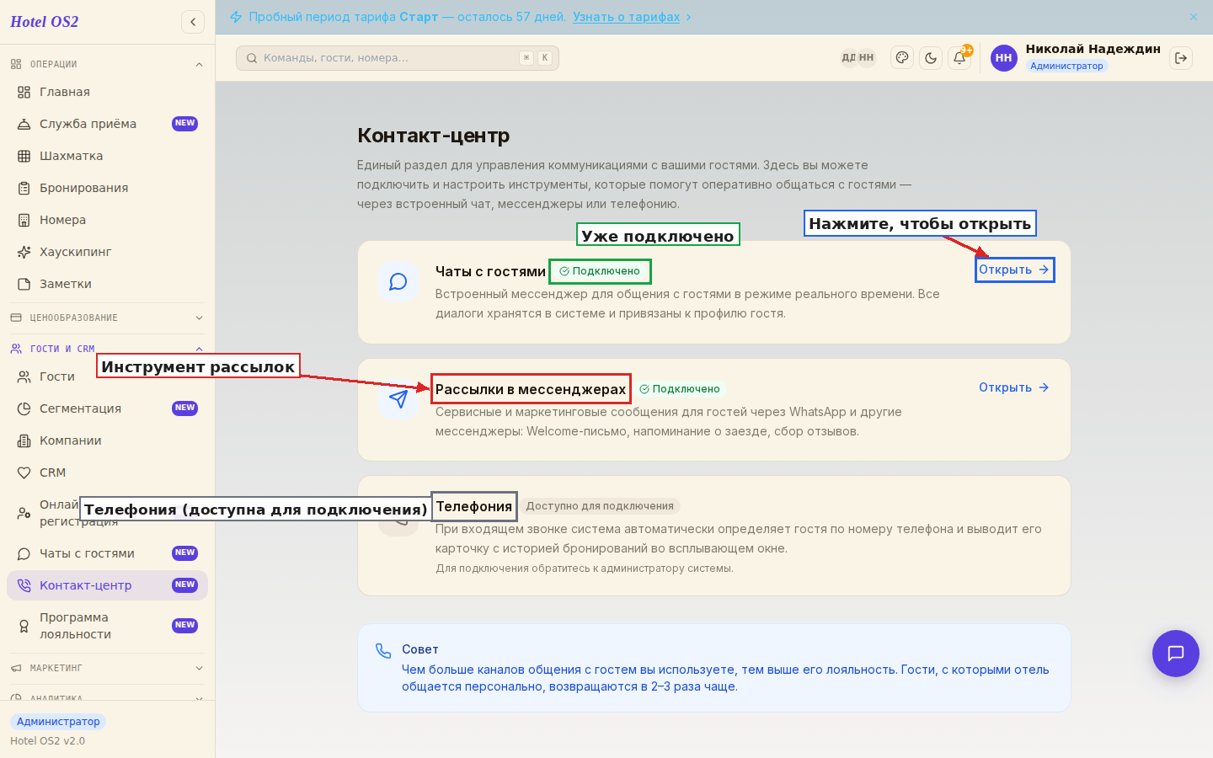Click the phone icon in the Совет box

click(383, 650)
